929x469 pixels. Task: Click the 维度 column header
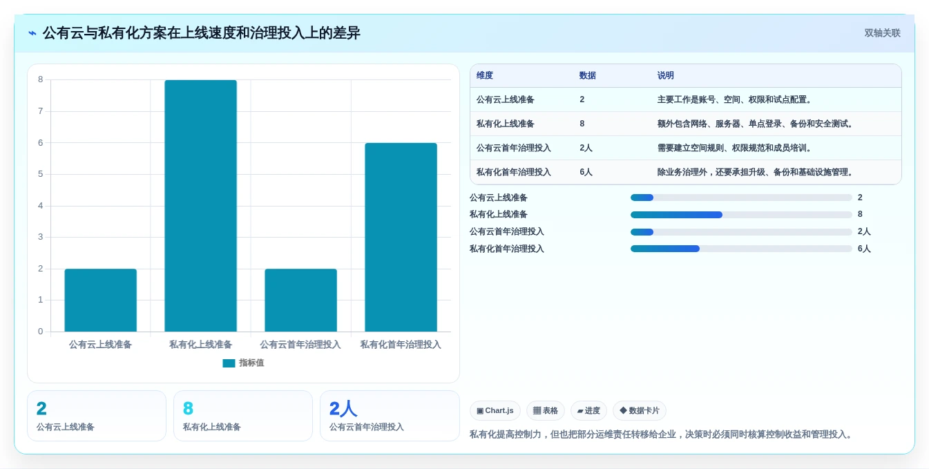pos(485,76)
